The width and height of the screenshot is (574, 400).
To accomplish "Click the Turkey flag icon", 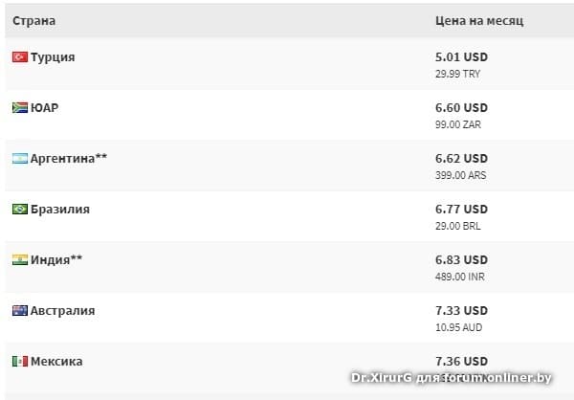I will (x=20, y=56).
